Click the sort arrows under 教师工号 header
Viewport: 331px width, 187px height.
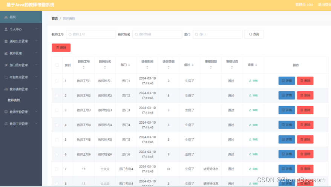[x=84, y=67]
